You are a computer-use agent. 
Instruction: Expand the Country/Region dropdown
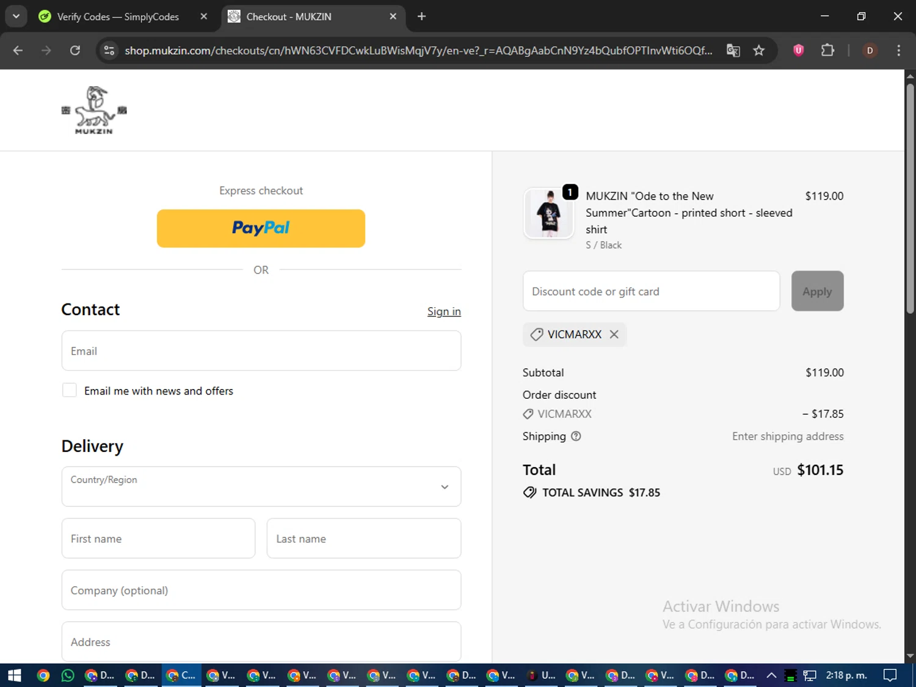261,487
